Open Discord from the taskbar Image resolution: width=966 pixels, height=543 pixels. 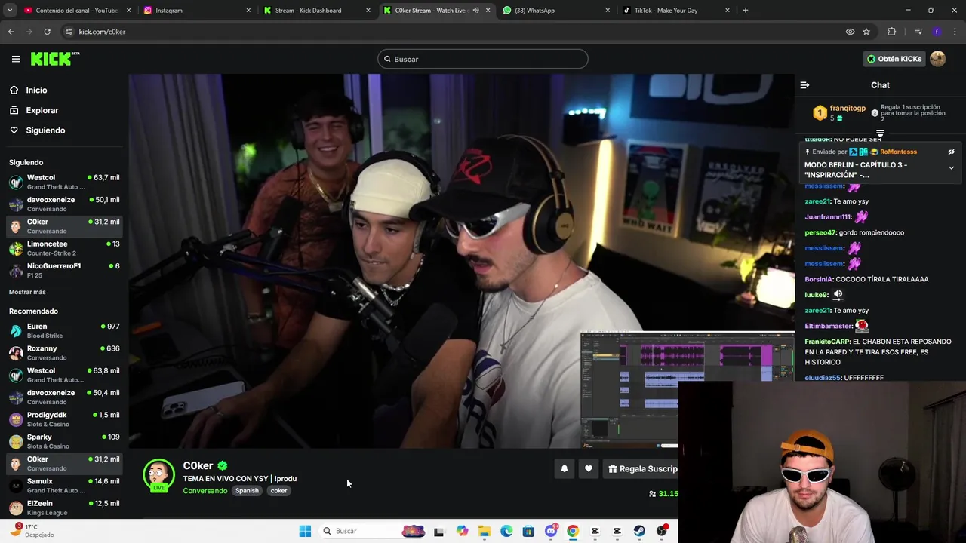(x=551, y=531)
